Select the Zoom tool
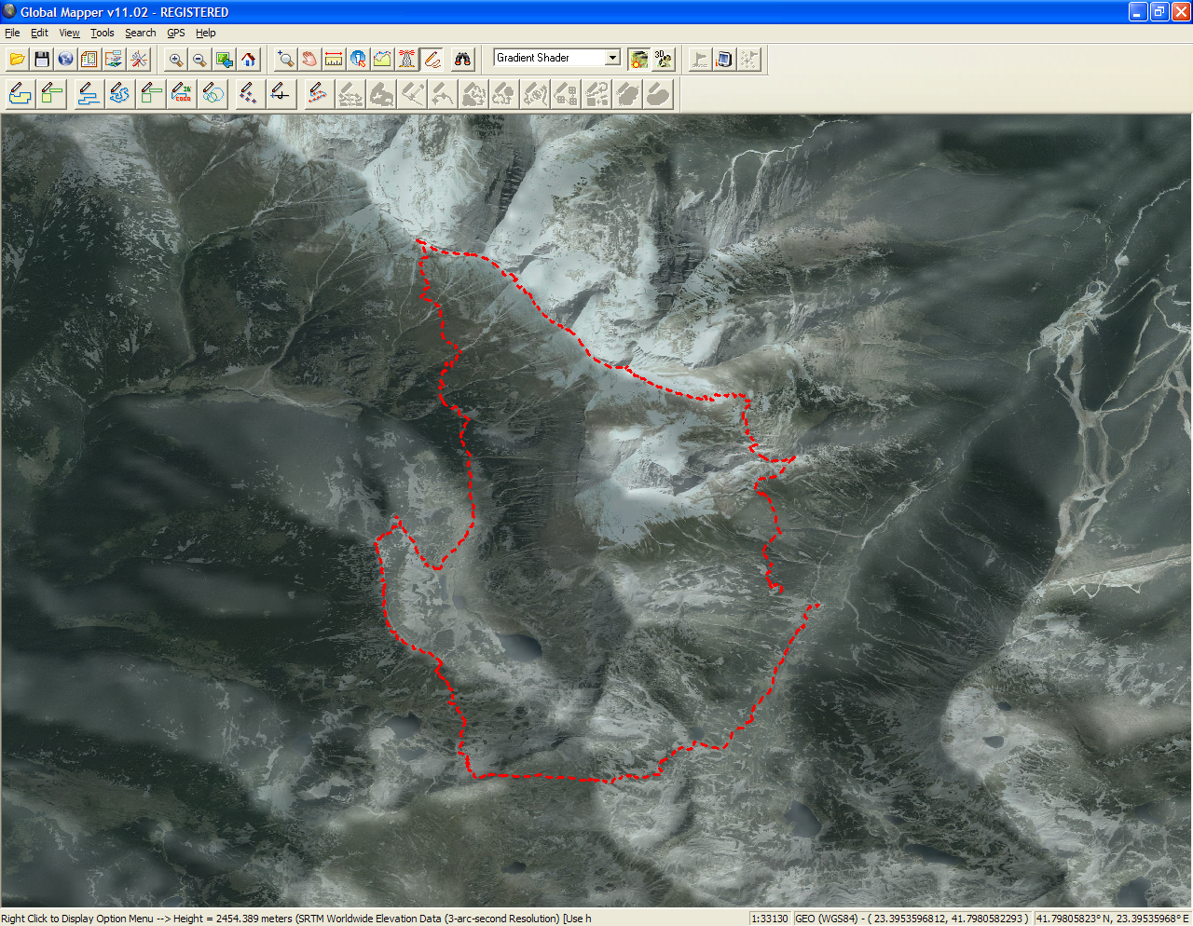This screenshot has height=926, width=1193. click(285, 60)
